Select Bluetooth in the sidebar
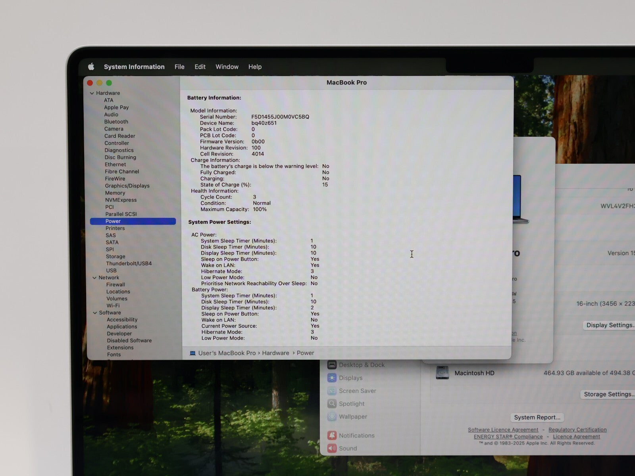The width and height of the screenshot is (635, 476). coord(116,121)
